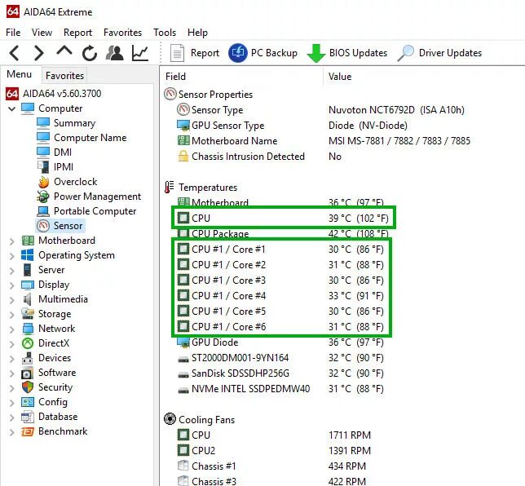Select AIDA64 v5.60.3700 root item

click(x=54, y=94)
